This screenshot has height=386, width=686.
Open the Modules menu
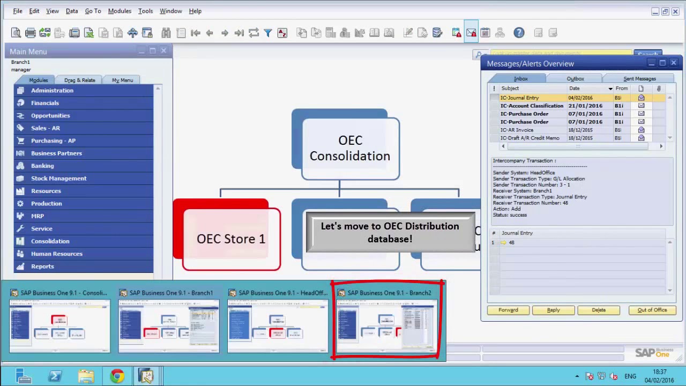click(x=120, y=11)
